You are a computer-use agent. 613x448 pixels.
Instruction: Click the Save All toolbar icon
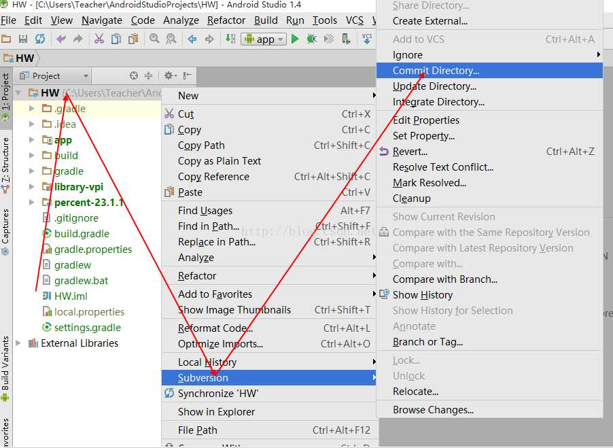point(23,39)
